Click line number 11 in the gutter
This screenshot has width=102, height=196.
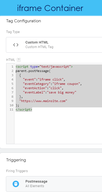[11, 110]
